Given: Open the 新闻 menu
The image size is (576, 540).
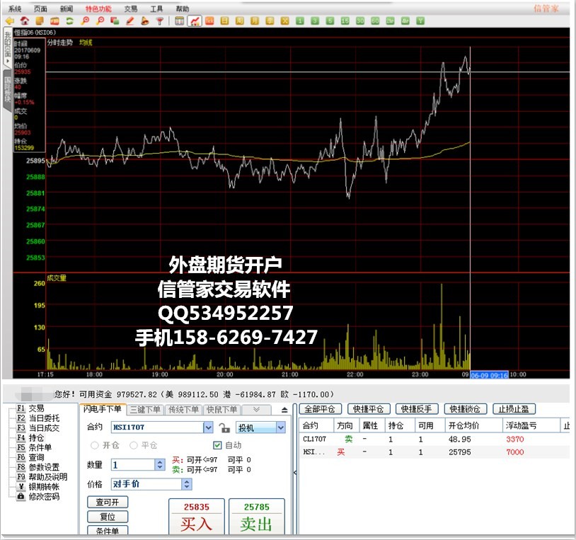Looking at the screenshot, I should pos(67,8).
